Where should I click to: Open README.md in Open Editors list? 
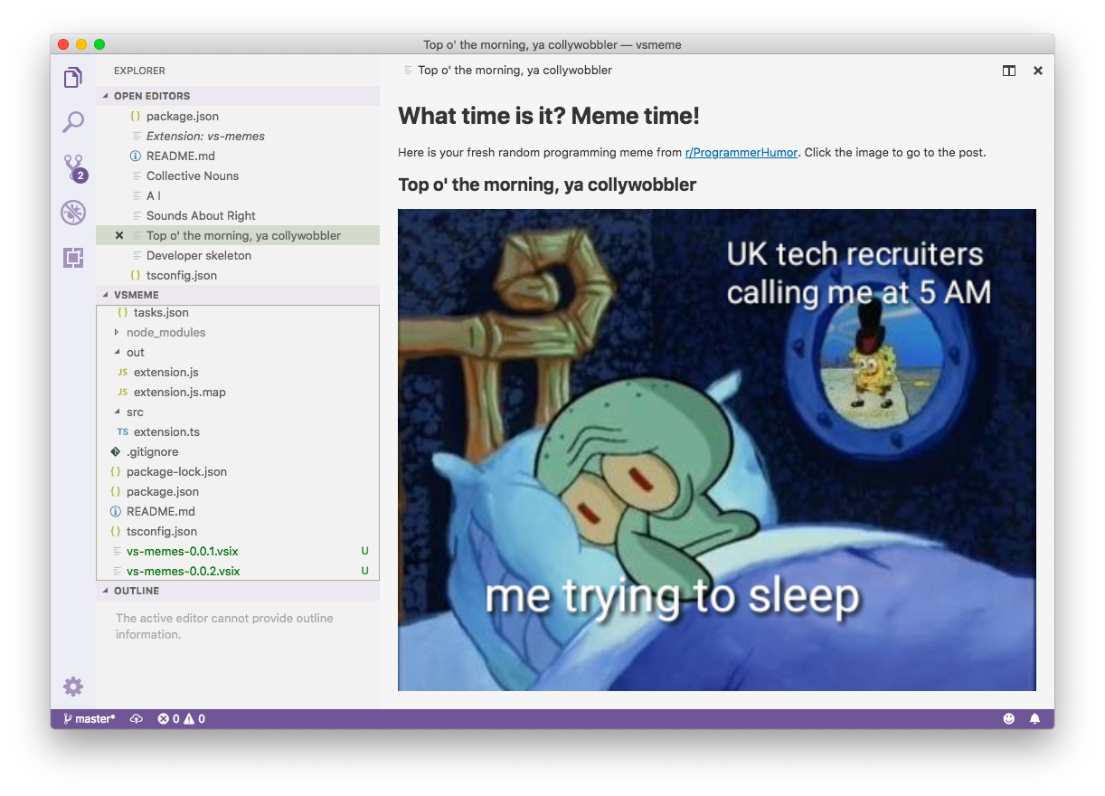point(238,156)
